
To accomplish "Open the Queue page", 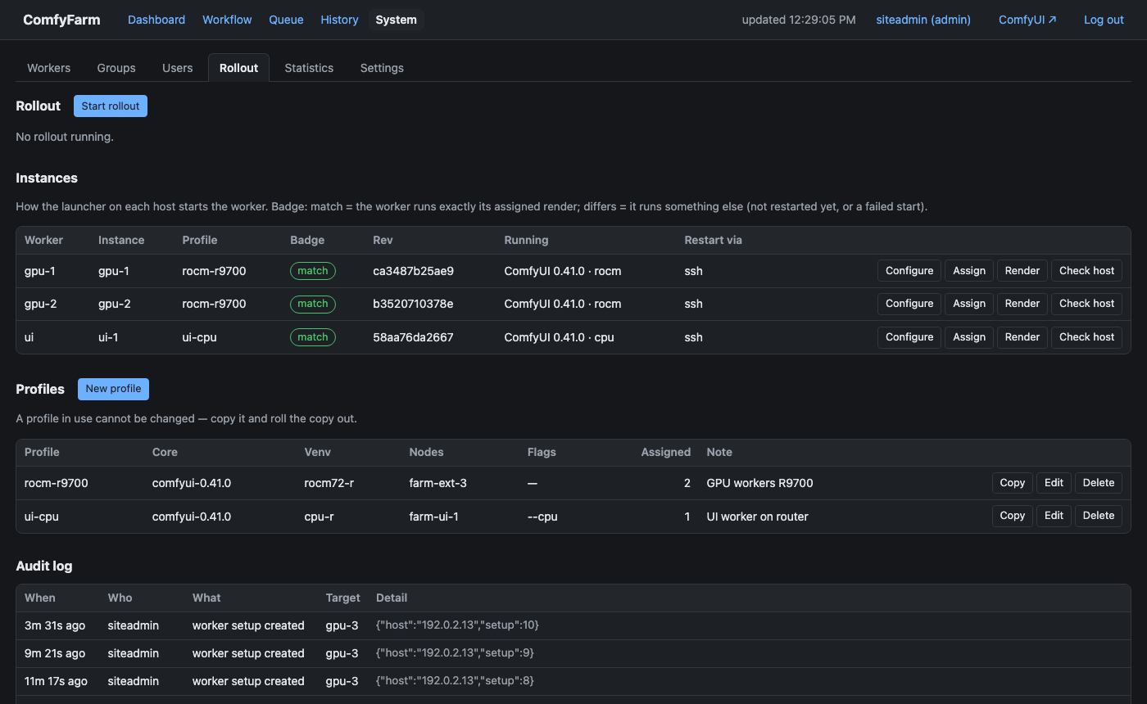I will (x=286, y=20).
